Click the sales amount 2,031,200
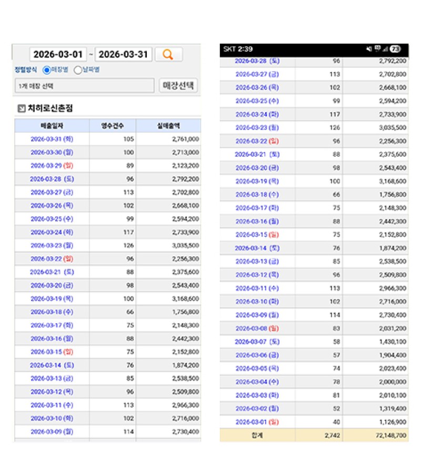 click(393, 328)
